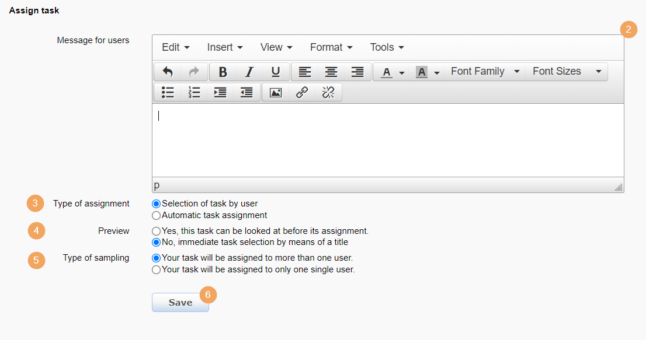Toggle Italic formatting in editor toolbar
This screenshot has width=646, height=340.
(249, 72)
